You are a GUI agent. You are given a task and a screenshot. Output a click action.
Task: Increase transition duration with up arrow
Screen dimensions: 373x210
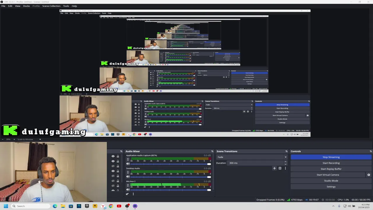tap(285, 162)
